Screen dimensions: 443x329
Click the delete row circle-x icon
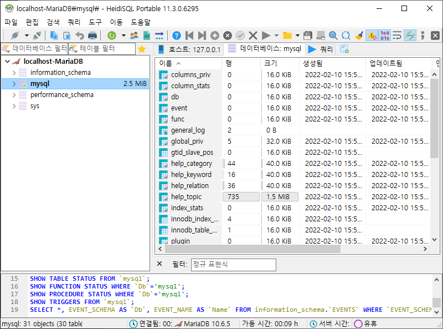(228, 36)
